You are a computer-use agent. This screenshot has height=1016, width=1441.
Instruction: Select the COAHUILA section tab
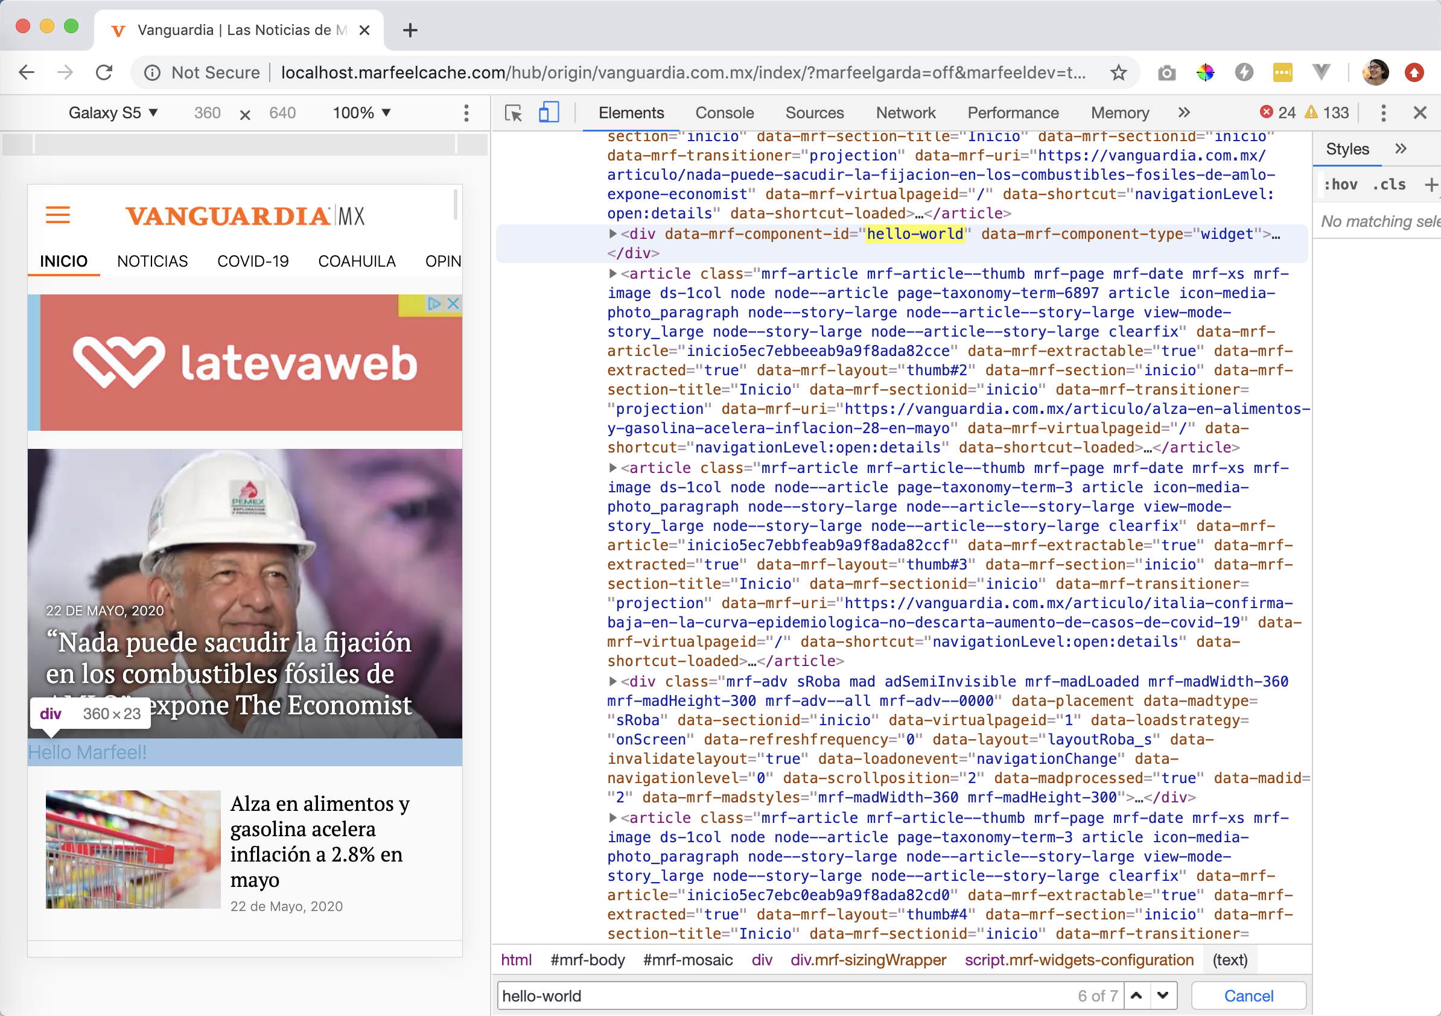tap(357, 261)
